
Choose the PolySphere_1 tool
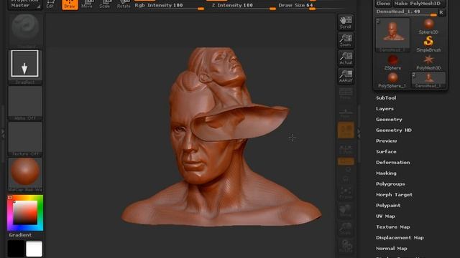[392, 80]
